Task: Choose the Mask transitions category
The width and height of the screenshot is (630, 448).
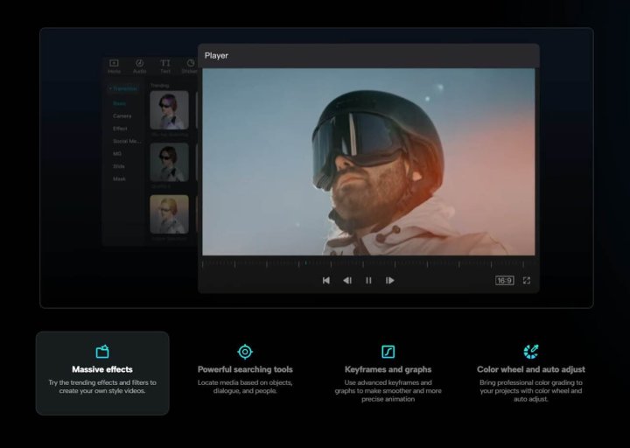Action: point(119,178)
